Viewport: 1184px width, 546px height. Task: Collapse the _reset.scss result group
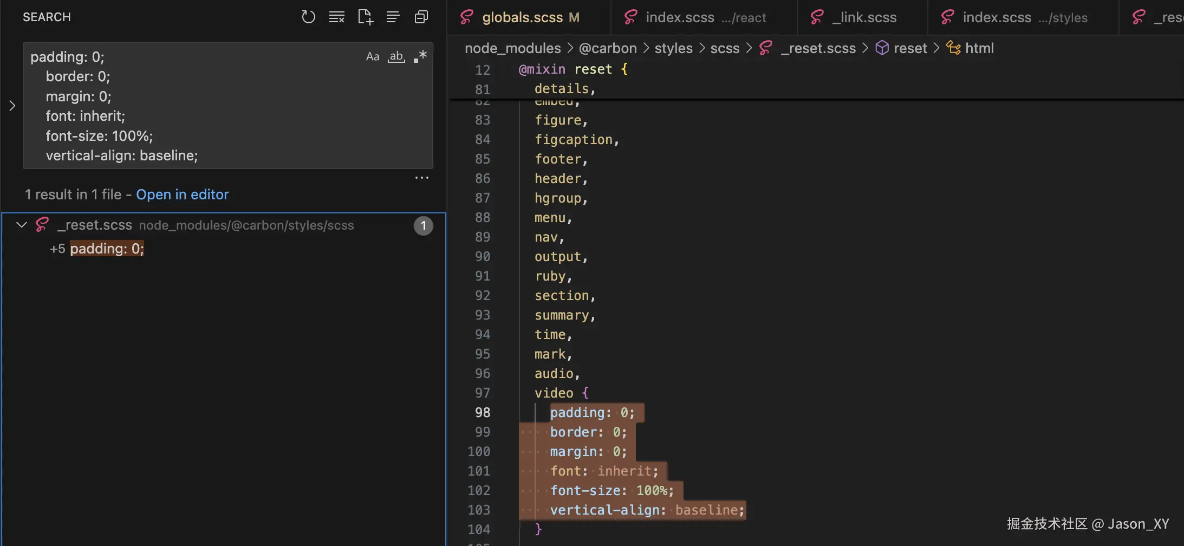21,225
